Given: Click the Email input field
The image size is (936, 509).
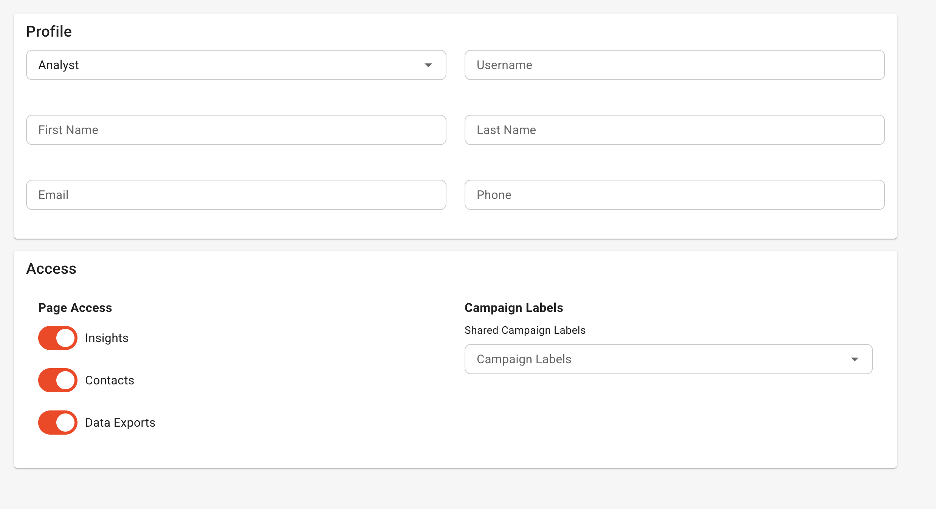Looking at the screenshot, I should tap(236, 195).
